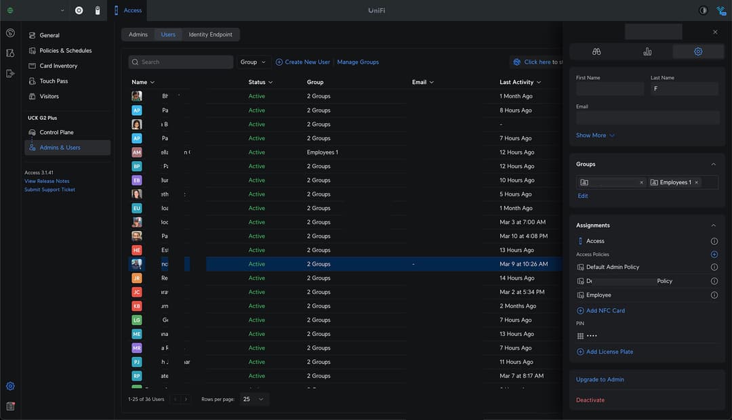The width and height of the screenshot is (732, 420).
Task: Open the LG user avatar
Action: pyautogui.click(x=137, y=320)
